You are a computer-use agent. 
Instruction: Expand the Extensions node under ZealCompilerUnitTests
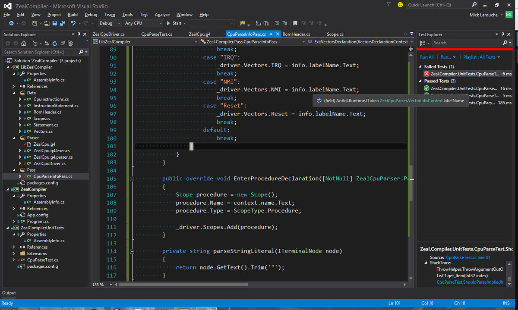(x=15, y=254)
